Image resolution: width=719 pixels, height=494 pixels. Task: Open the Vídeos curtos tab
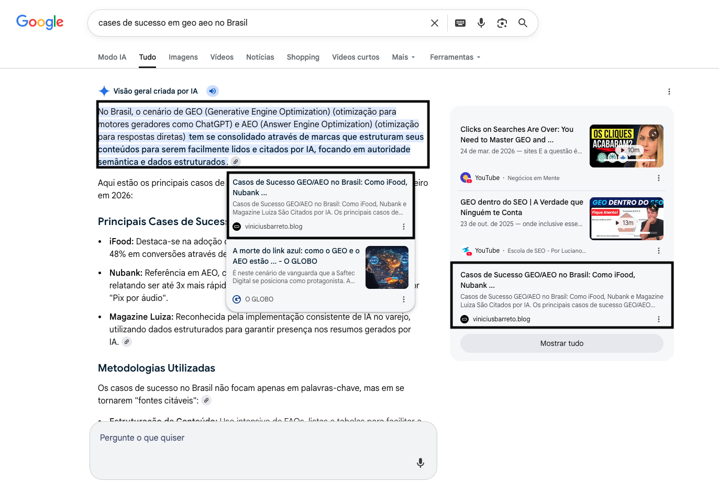point(356,57)
